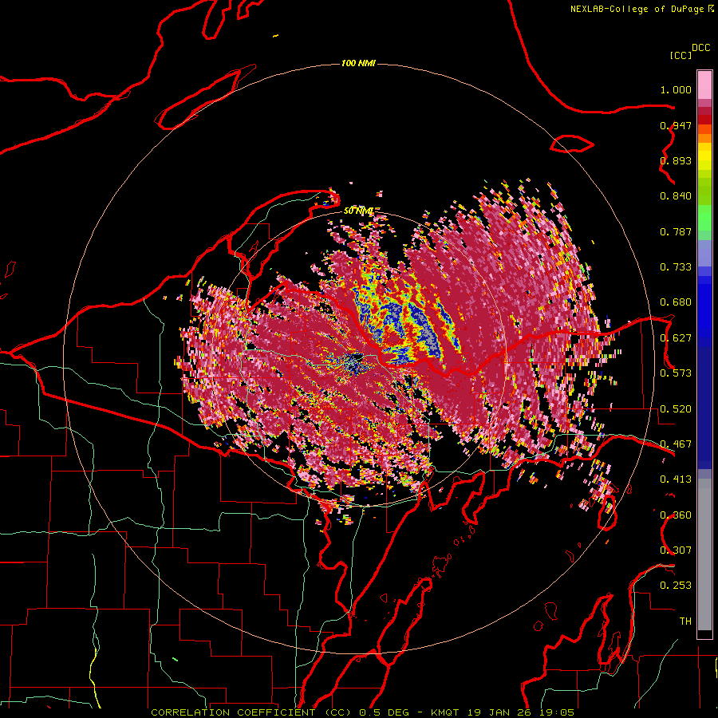This screenshot has width=718, height=718.
Task: Click the 0.307 scale value
Action: pyautogui.click(x=676, y=550)
